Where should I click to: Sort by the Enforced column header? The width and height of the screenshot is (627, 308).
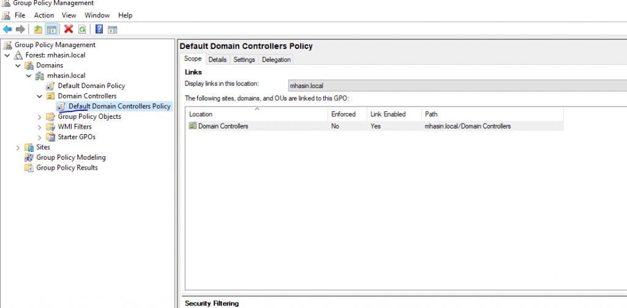coord(348,114)
